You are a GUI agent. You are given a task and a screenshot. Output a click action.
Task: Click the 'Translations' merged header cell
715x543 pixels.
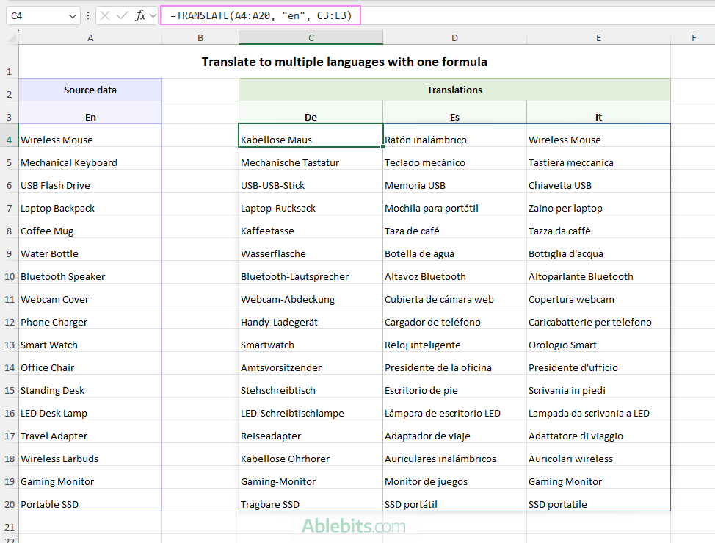point(454,90)
